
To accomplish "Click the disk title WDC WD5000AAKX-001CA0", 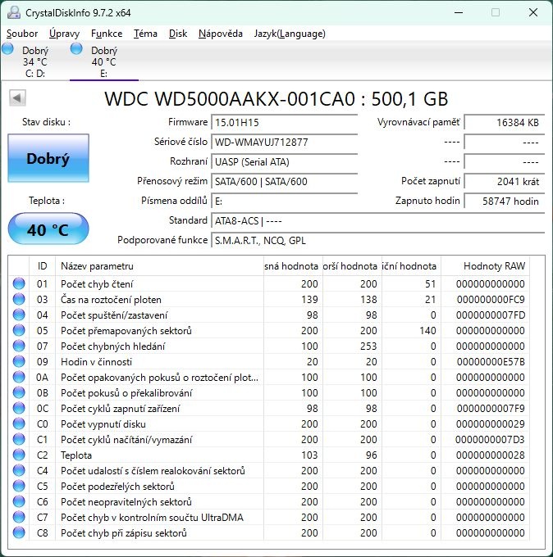I will coord(230,99).
